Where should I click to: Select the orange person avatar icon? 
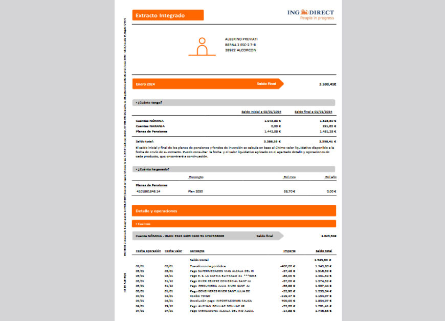pyautogui.click(x=202, y=46)
